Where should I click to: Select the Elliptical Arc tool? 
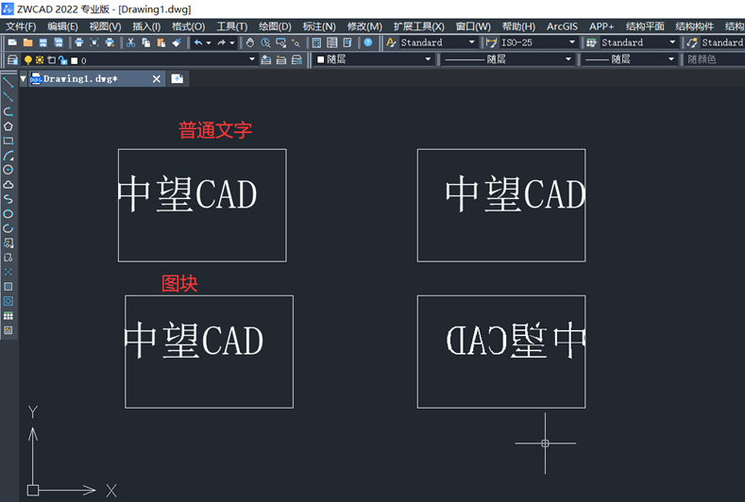point(8,228)
